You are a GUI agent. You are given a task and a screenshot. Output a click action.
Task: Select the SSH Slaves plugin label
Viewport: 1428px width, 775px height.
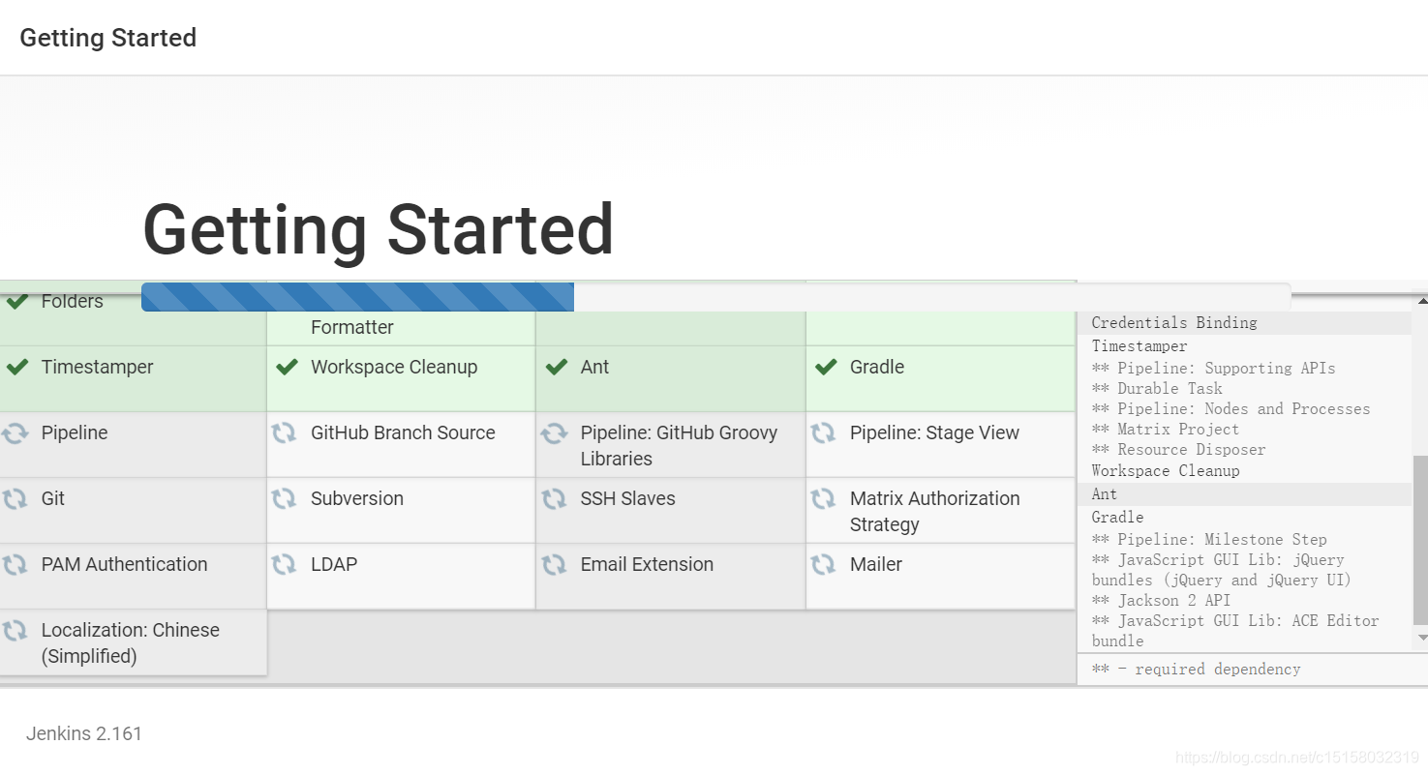627,499
